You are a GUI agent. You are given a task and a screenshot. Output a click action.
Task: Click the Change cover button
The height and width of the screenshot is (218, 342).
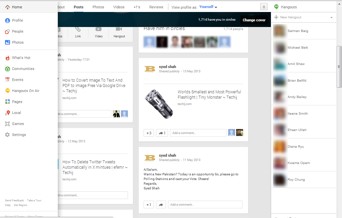pos(254,20)
